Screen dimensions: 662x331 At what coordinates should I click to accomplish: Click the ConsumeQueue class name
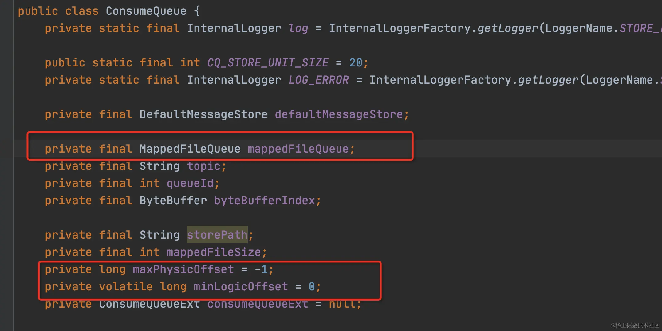pos(146,11)
